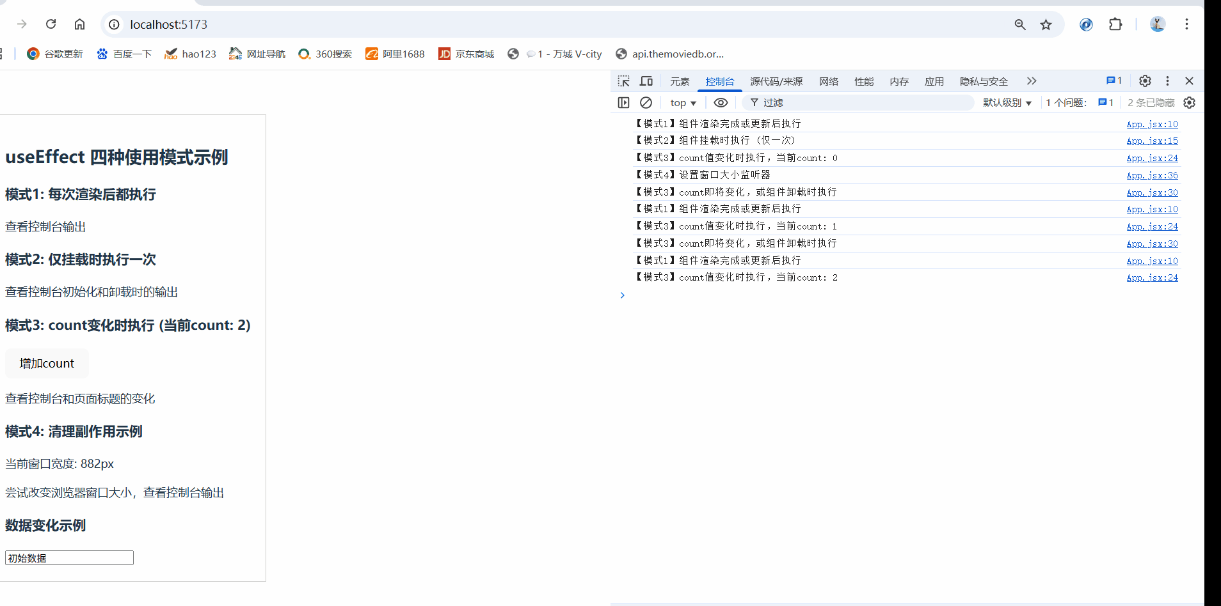Click the hao123 bookmark in the bar

coord(190,54)
